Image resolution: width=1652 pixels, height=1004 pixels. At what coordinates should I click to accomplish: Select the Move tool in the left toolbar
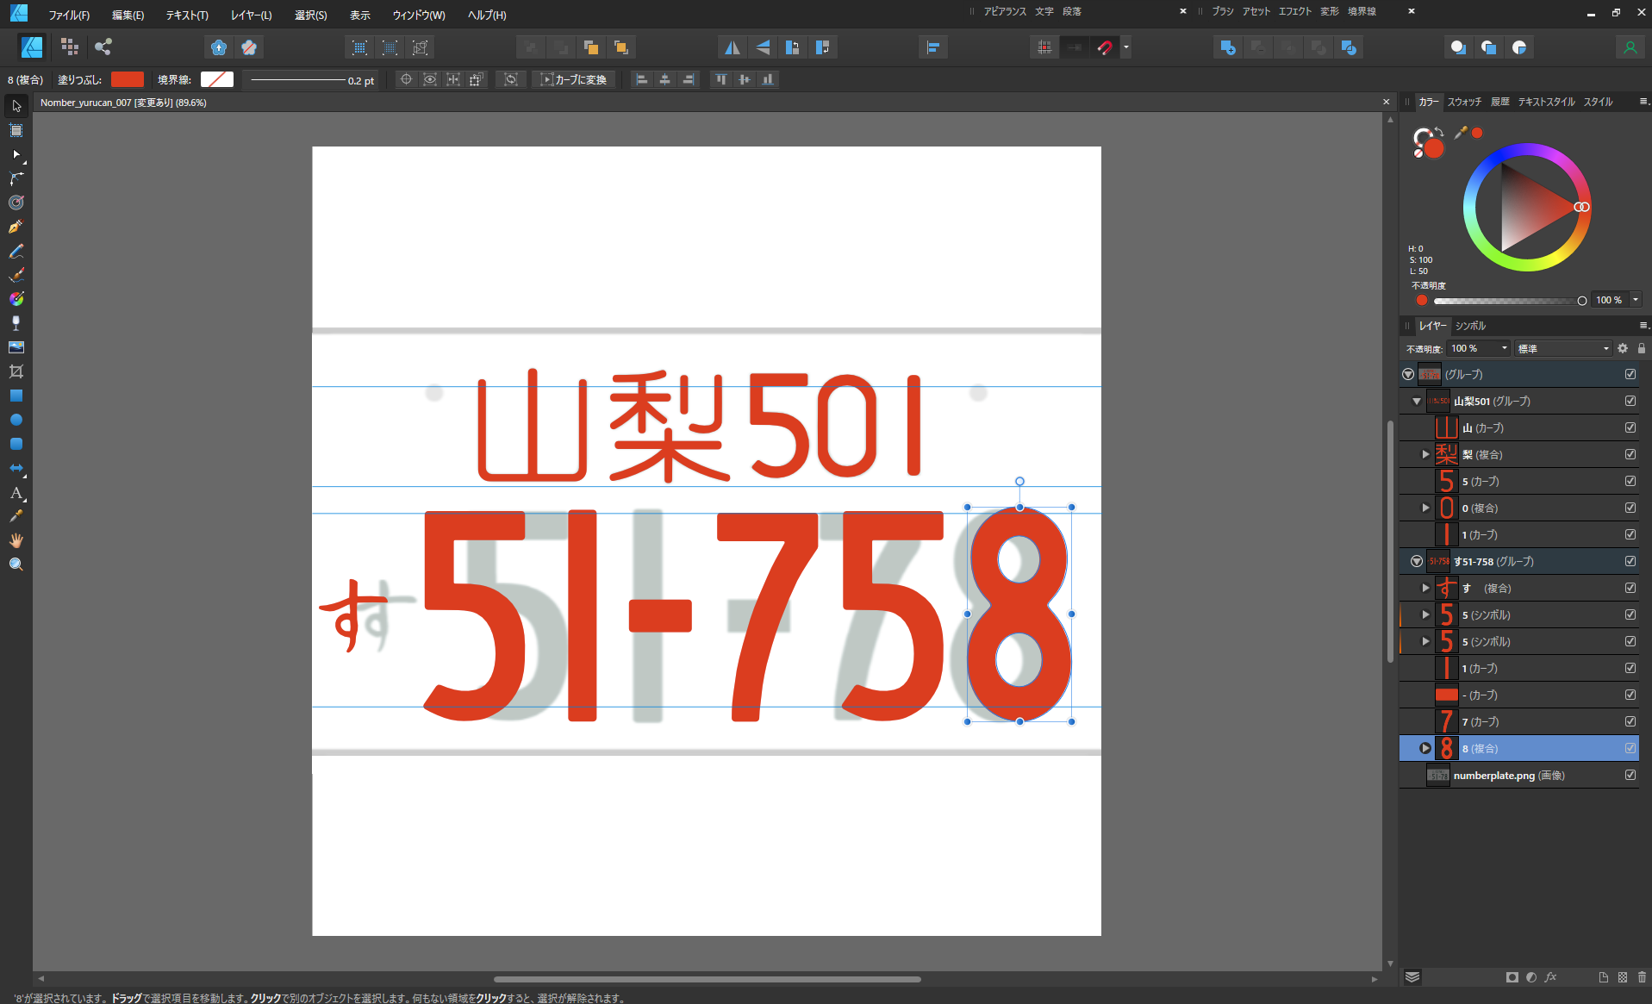(16, 106)
